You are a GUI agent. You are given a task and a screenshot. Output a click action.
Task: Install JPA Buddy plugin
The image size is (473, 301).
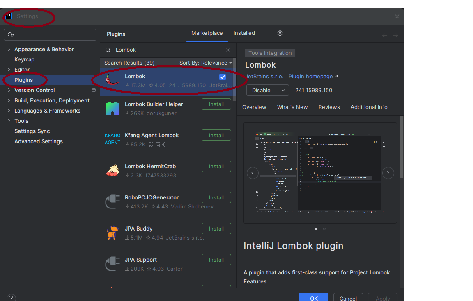click(216, 229)
